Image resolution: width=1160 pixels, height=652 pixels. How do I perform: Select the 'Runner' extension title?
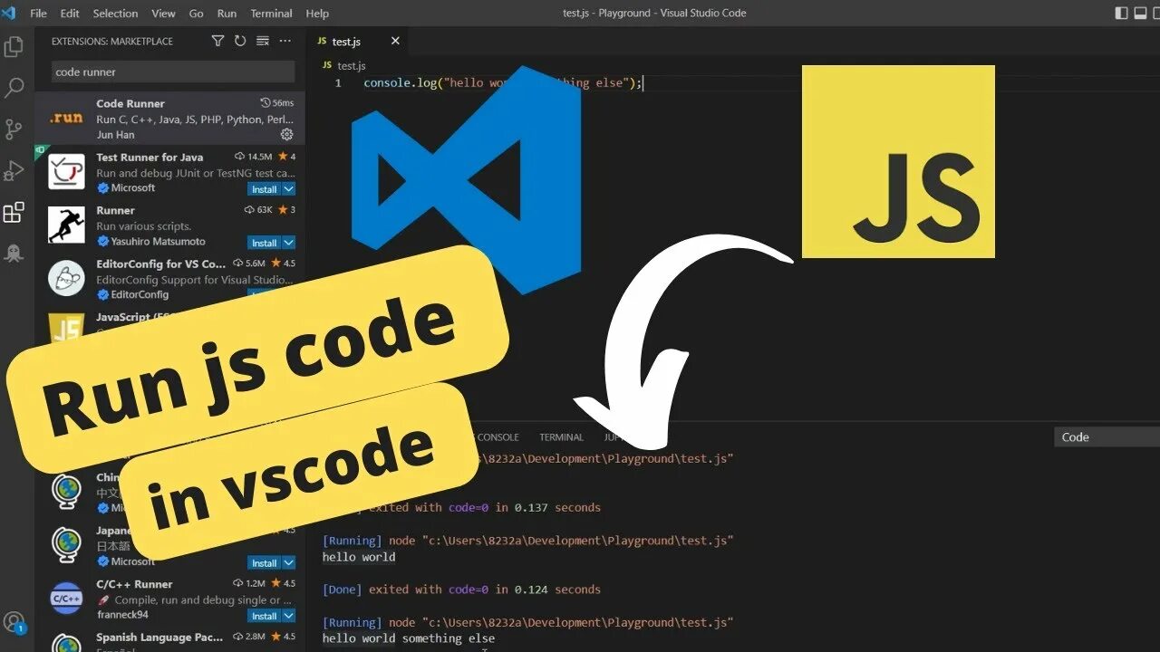pyautogui.click(x=115, y=210)
